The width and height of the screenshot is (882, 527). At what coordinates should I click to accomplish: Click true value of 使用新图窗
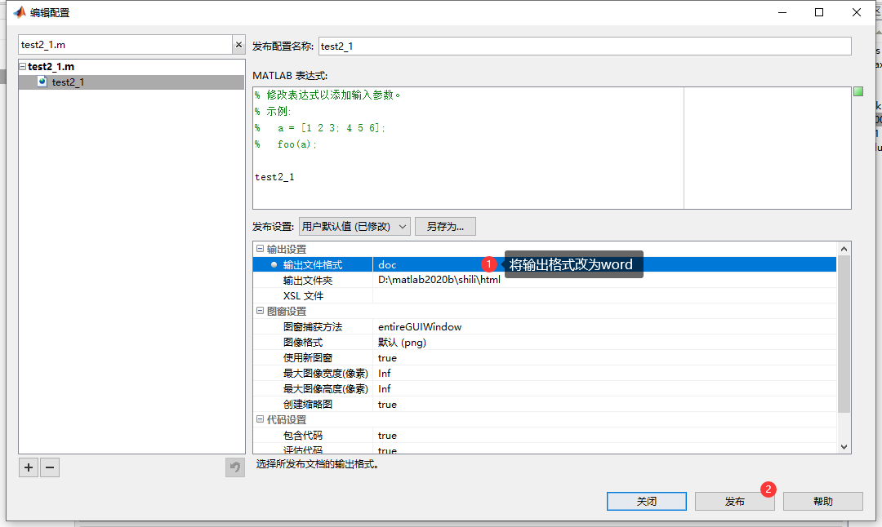point(387,358)
